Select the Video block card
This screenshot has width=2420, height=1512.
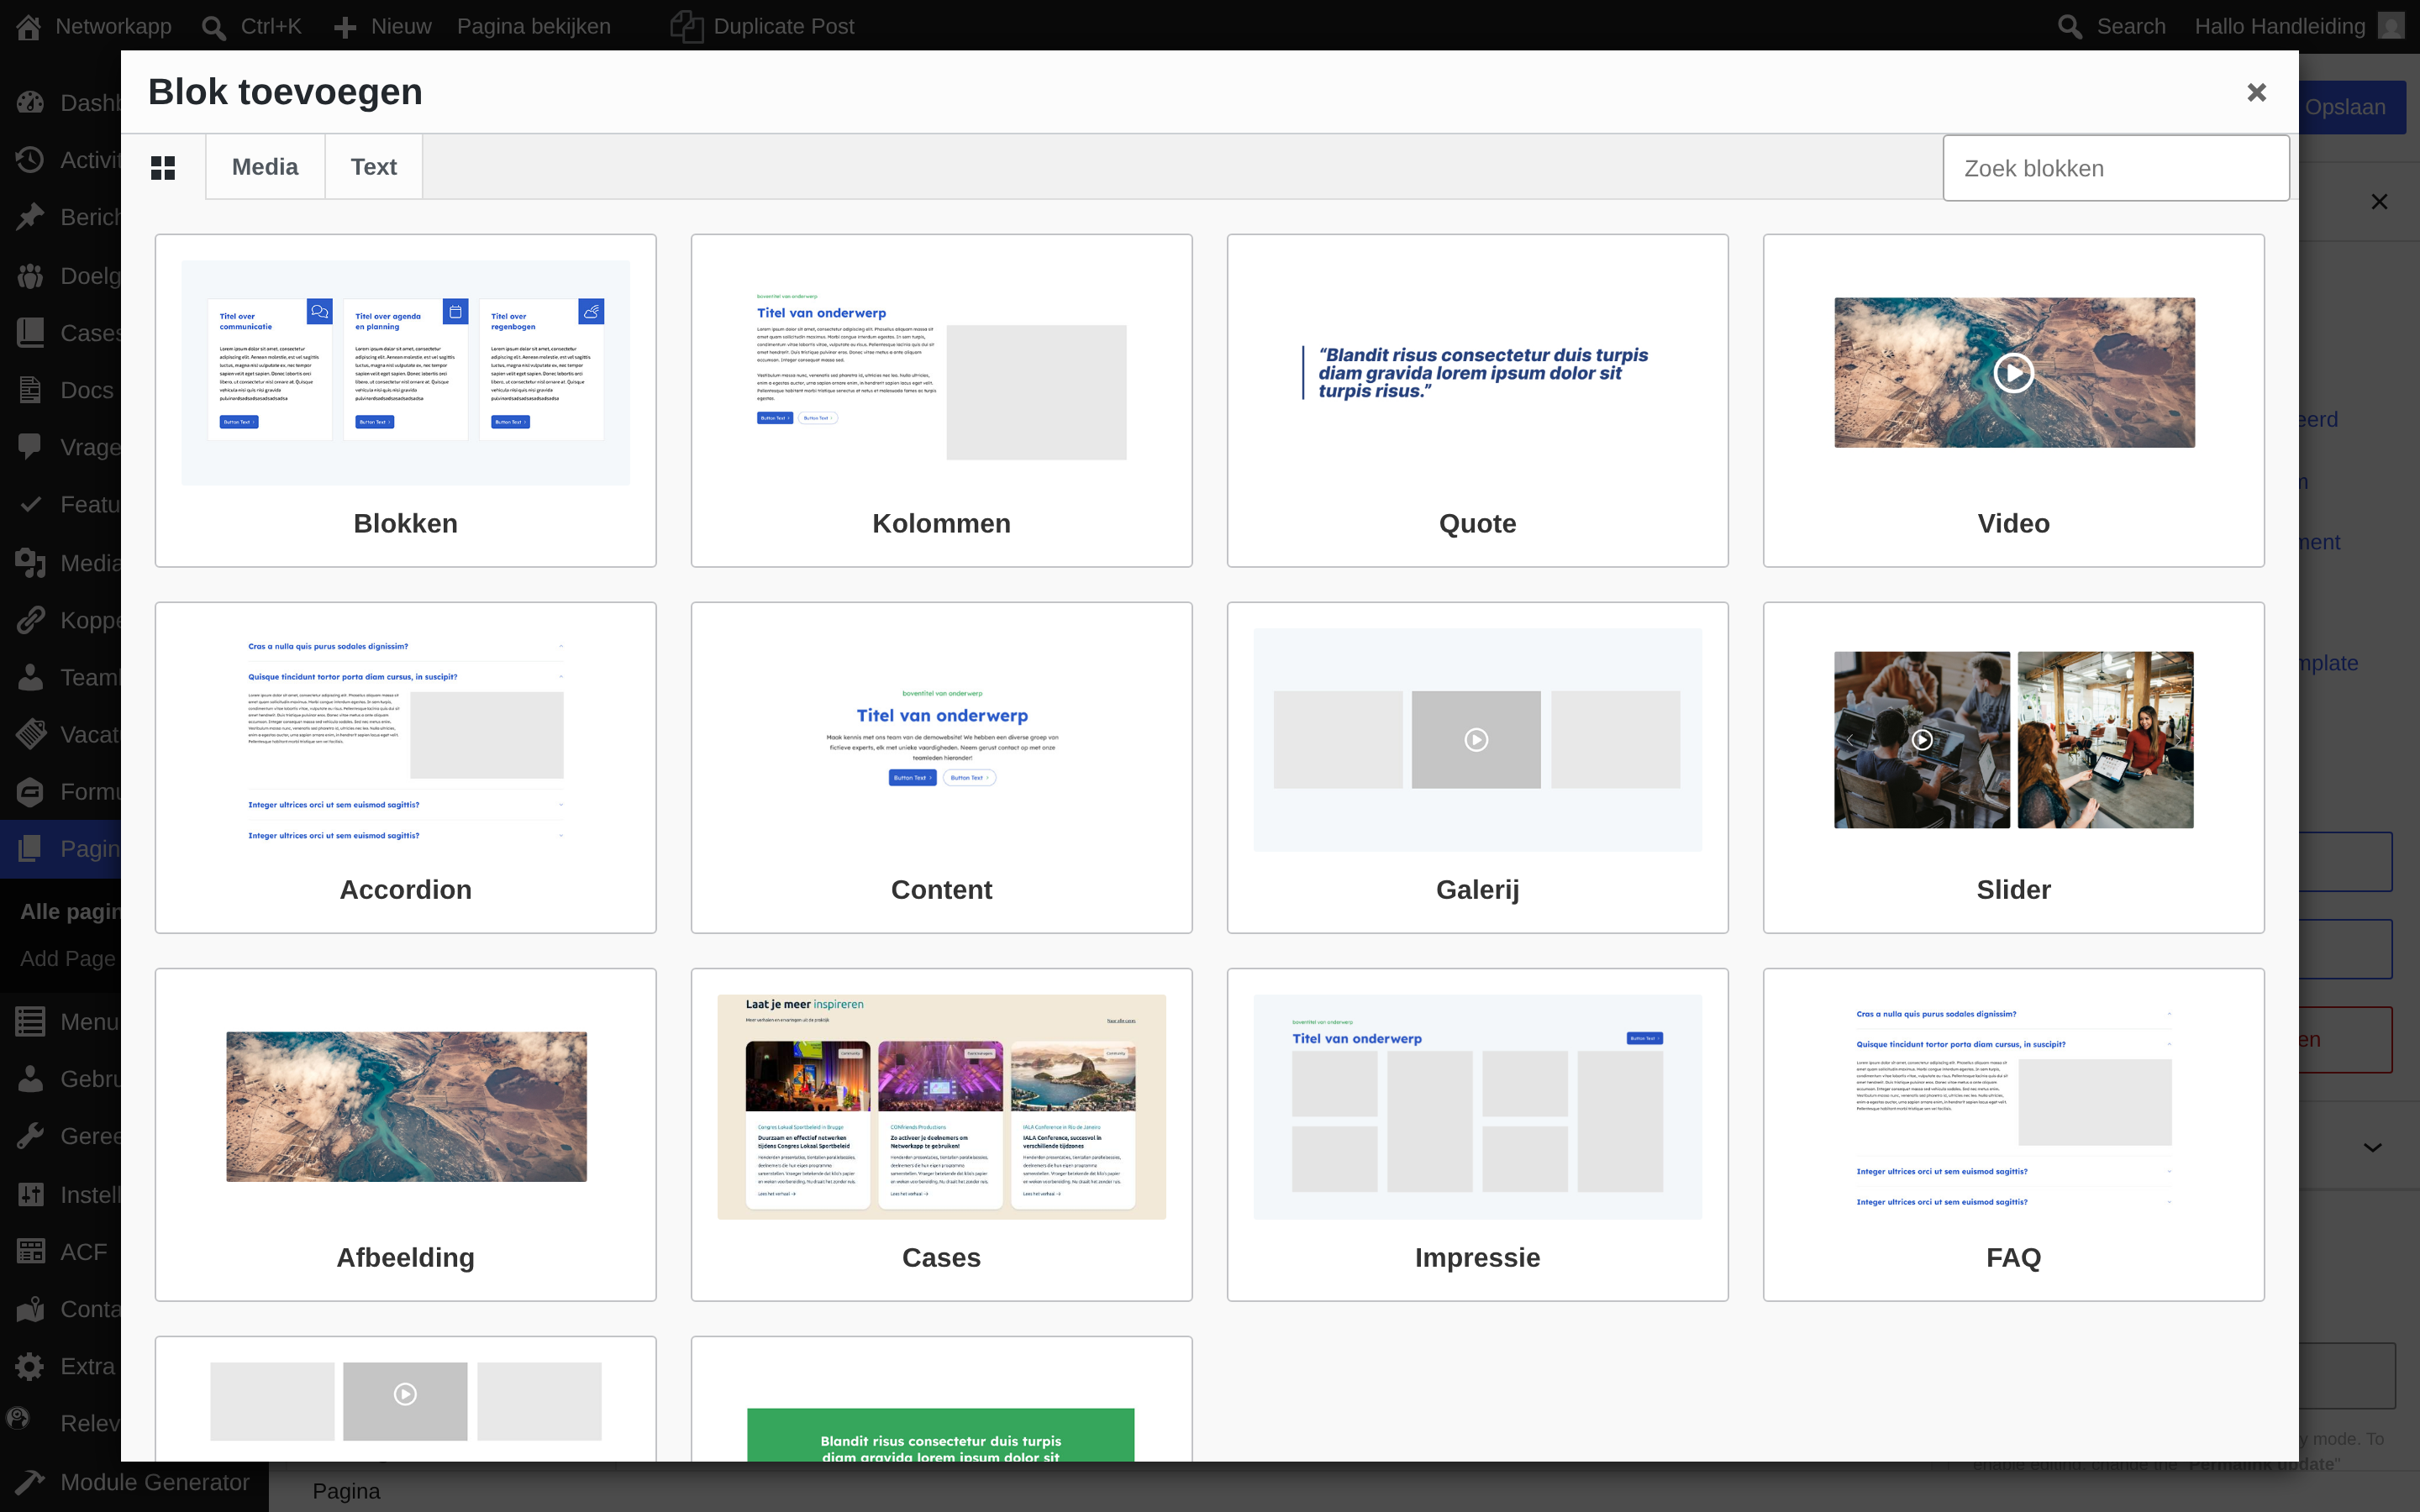tap(2013, 401)
